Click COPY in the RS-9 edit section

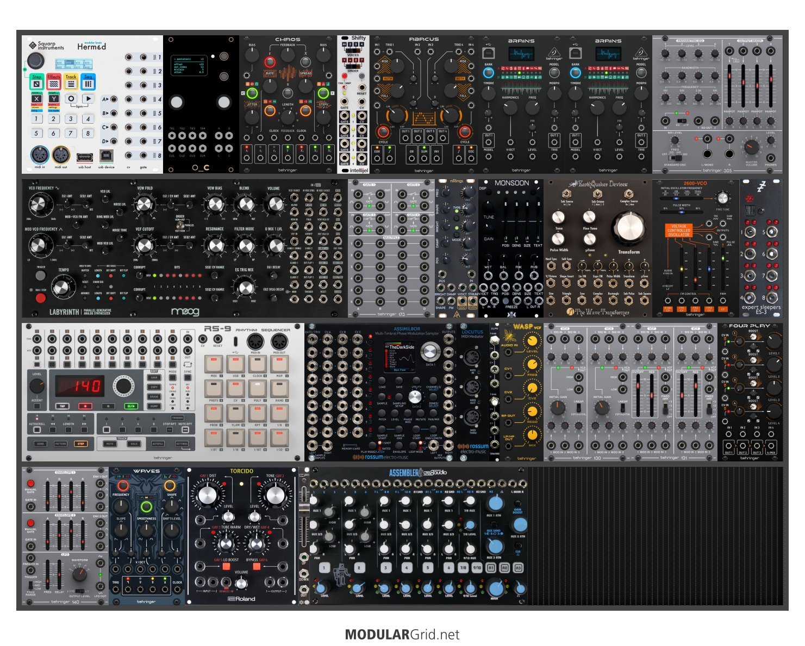pyautogui.click(x=154, y=387)
